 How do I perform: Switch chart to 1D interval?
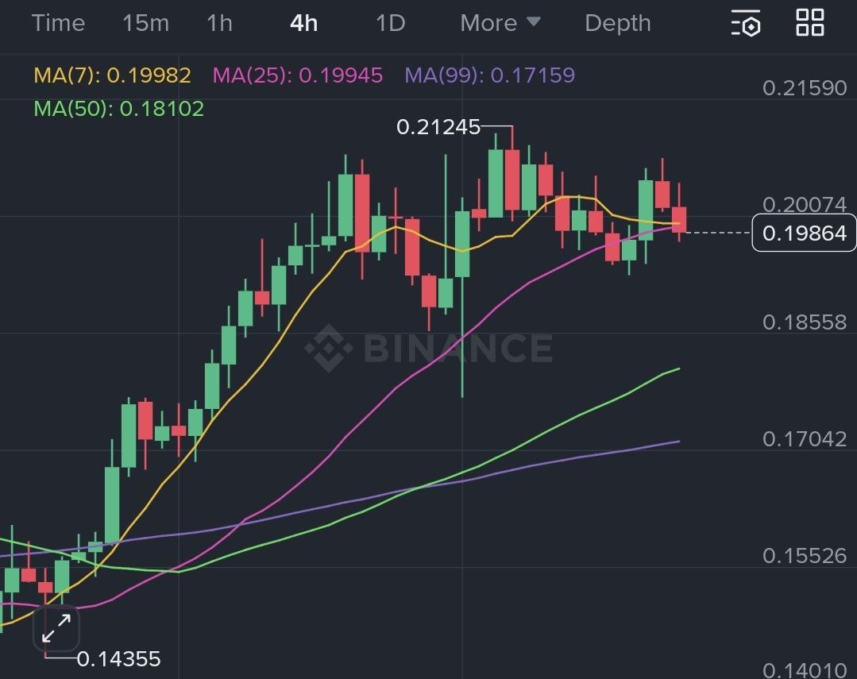point(390,23)
